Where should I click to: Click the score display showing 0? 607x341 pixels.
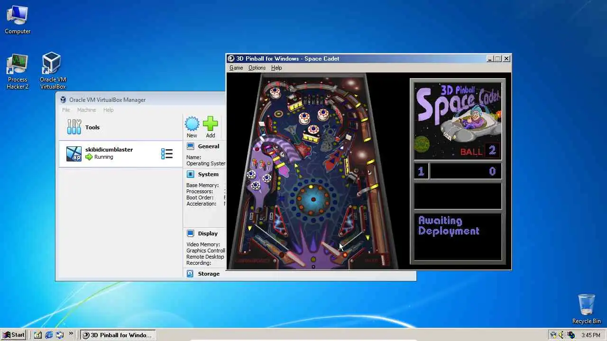tap(466, 171)
